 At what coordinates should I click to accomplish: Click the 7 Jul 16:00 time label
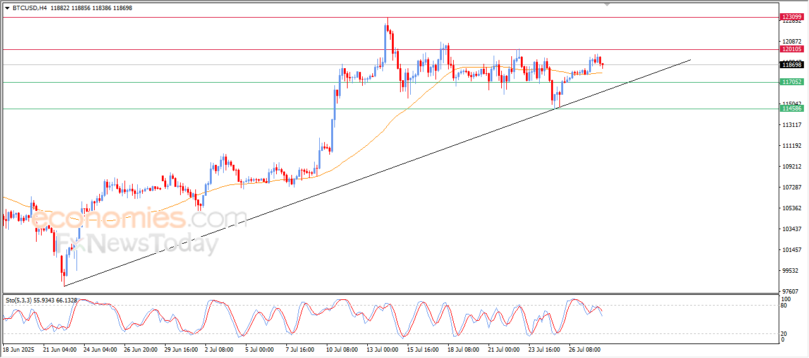coord(301,349)
